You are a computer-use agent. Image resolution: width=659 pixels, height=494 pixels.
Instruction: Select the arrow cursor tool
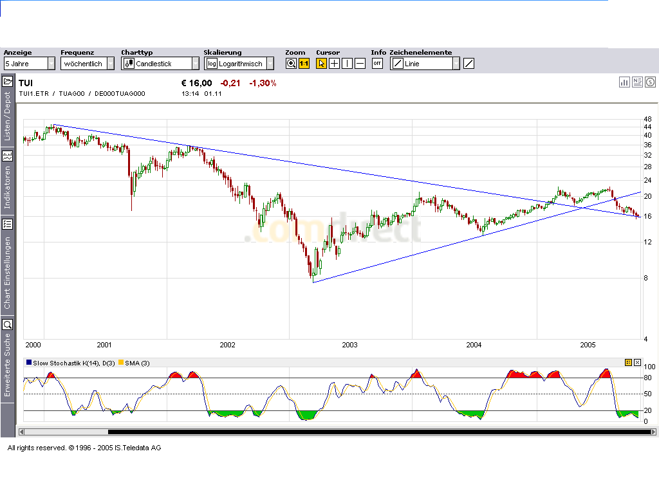pos(321,63)
